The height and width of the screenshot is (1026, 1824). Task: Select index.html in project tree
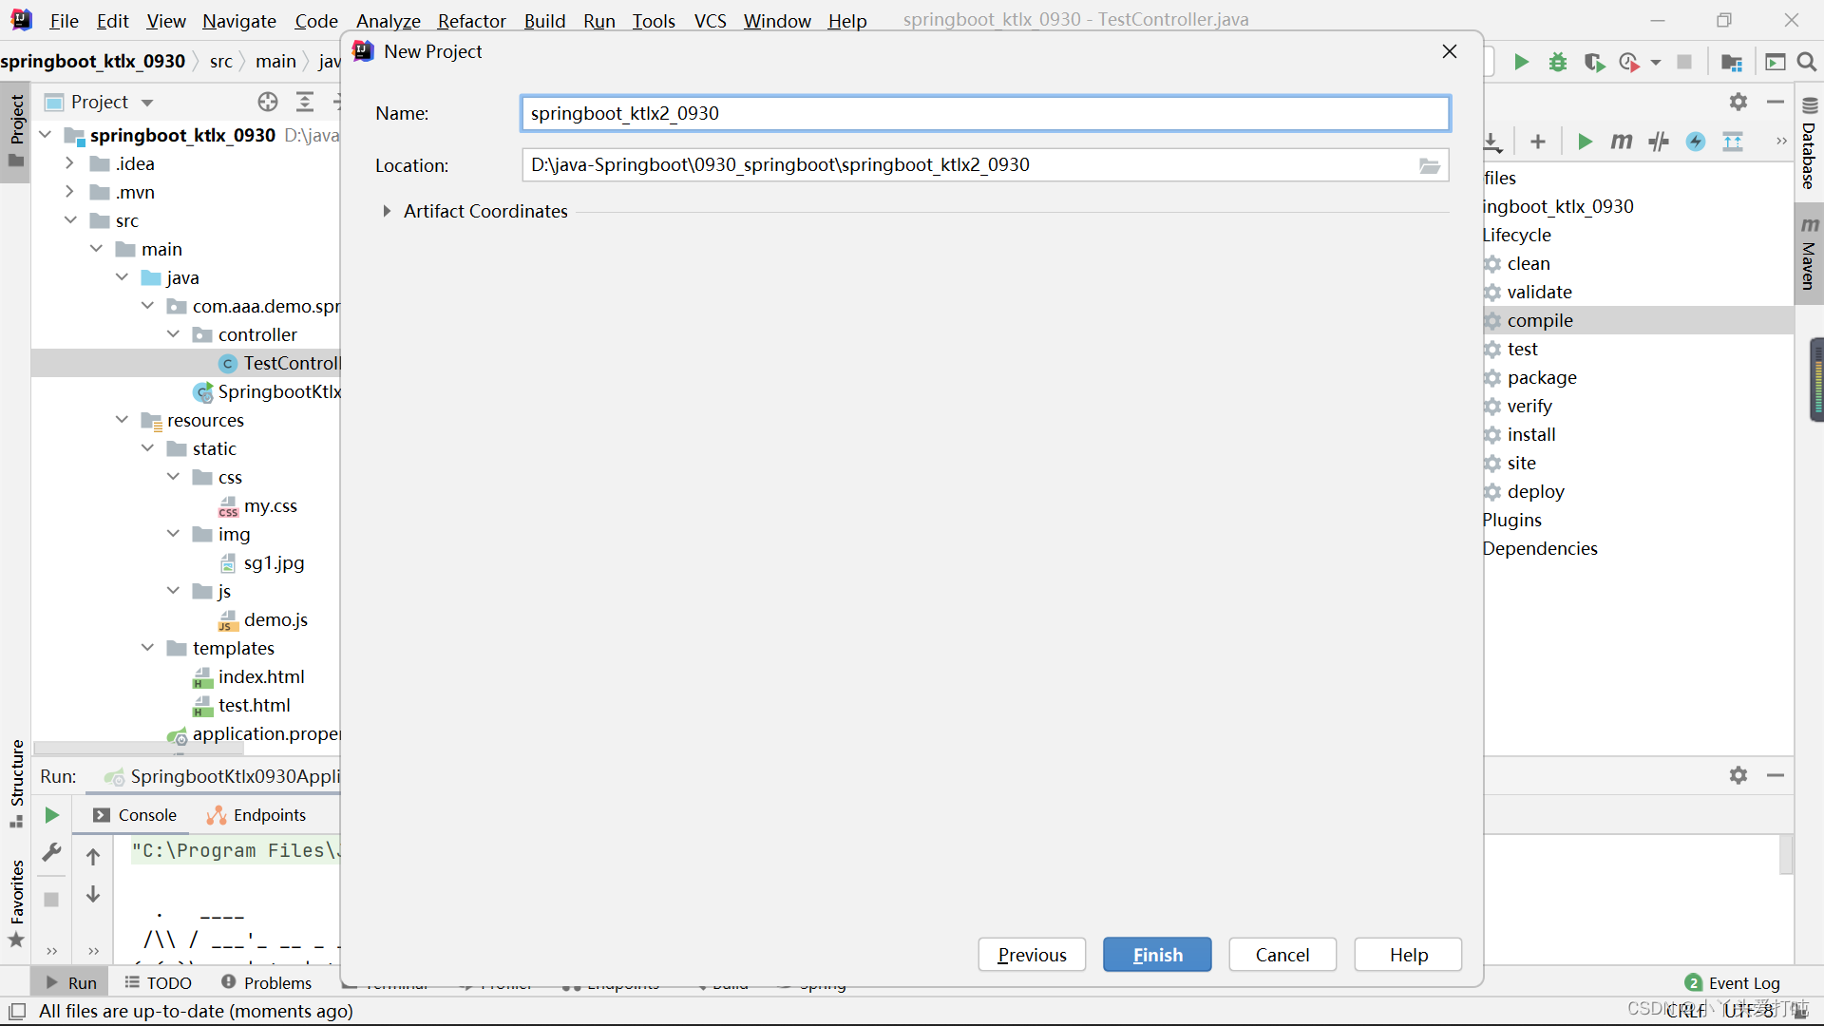(261, 677)
